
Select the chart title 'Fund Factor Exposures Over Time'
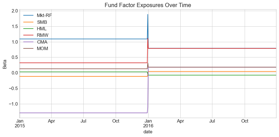tap(148, 5)
